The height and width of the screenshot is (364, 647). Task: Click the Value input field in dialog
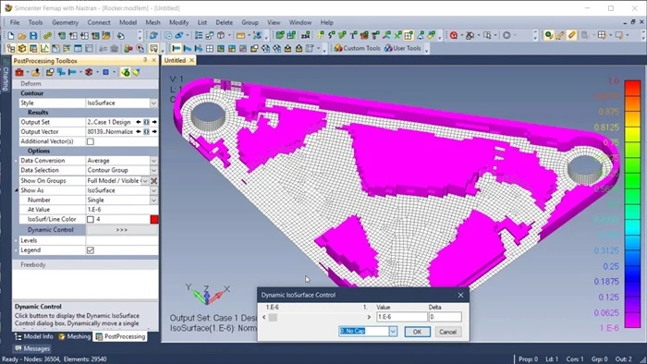tap(402, 317)
